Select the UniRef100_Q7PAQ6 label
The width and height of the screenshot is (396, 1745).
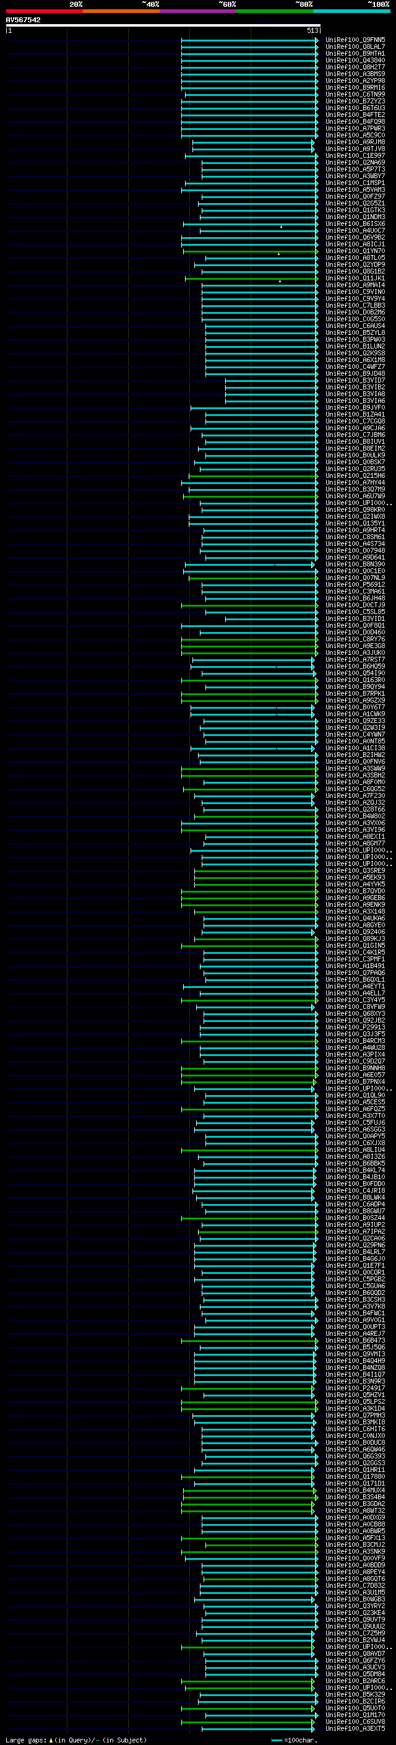[x=355, y=972]
